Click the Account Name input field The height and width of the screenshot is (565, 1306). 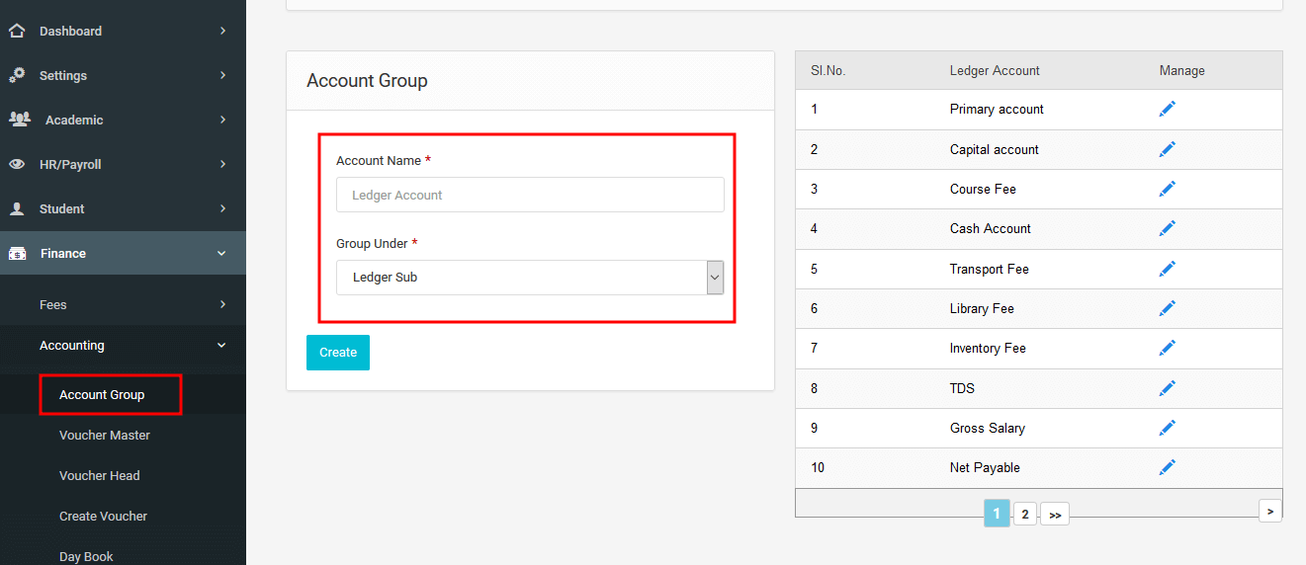coord(530,195)
